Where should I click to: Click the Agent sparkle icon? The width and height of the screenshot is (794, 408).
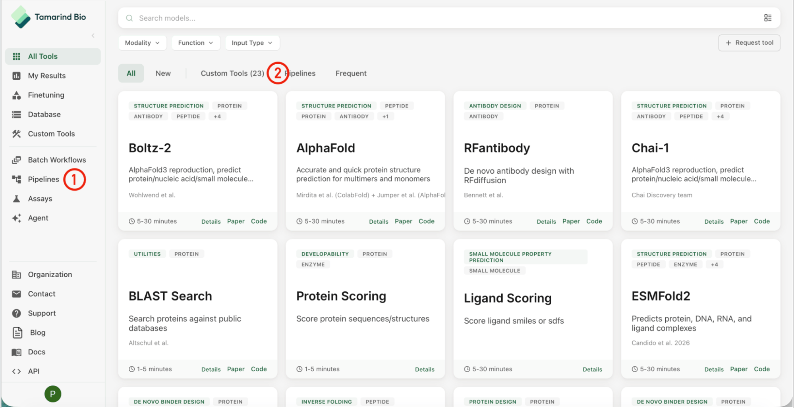(x=16, y=218)
